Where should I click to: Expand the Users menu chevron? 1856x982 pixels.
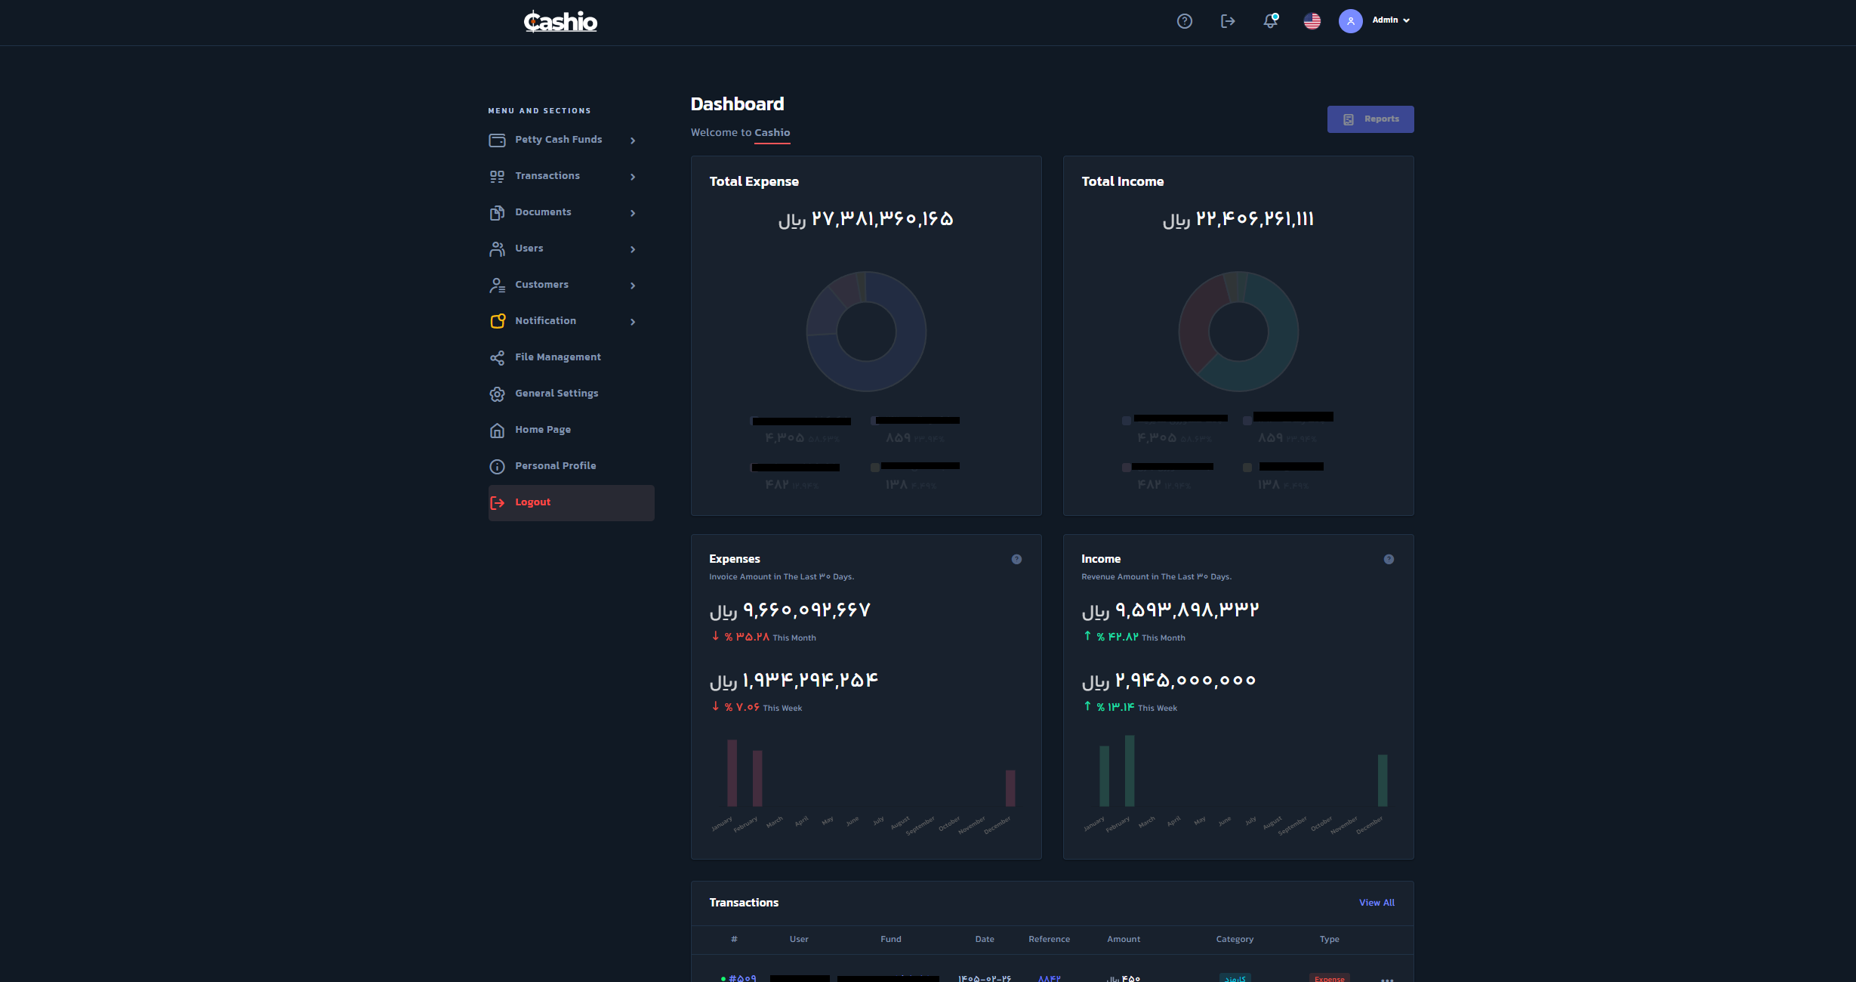coord(633,249)
